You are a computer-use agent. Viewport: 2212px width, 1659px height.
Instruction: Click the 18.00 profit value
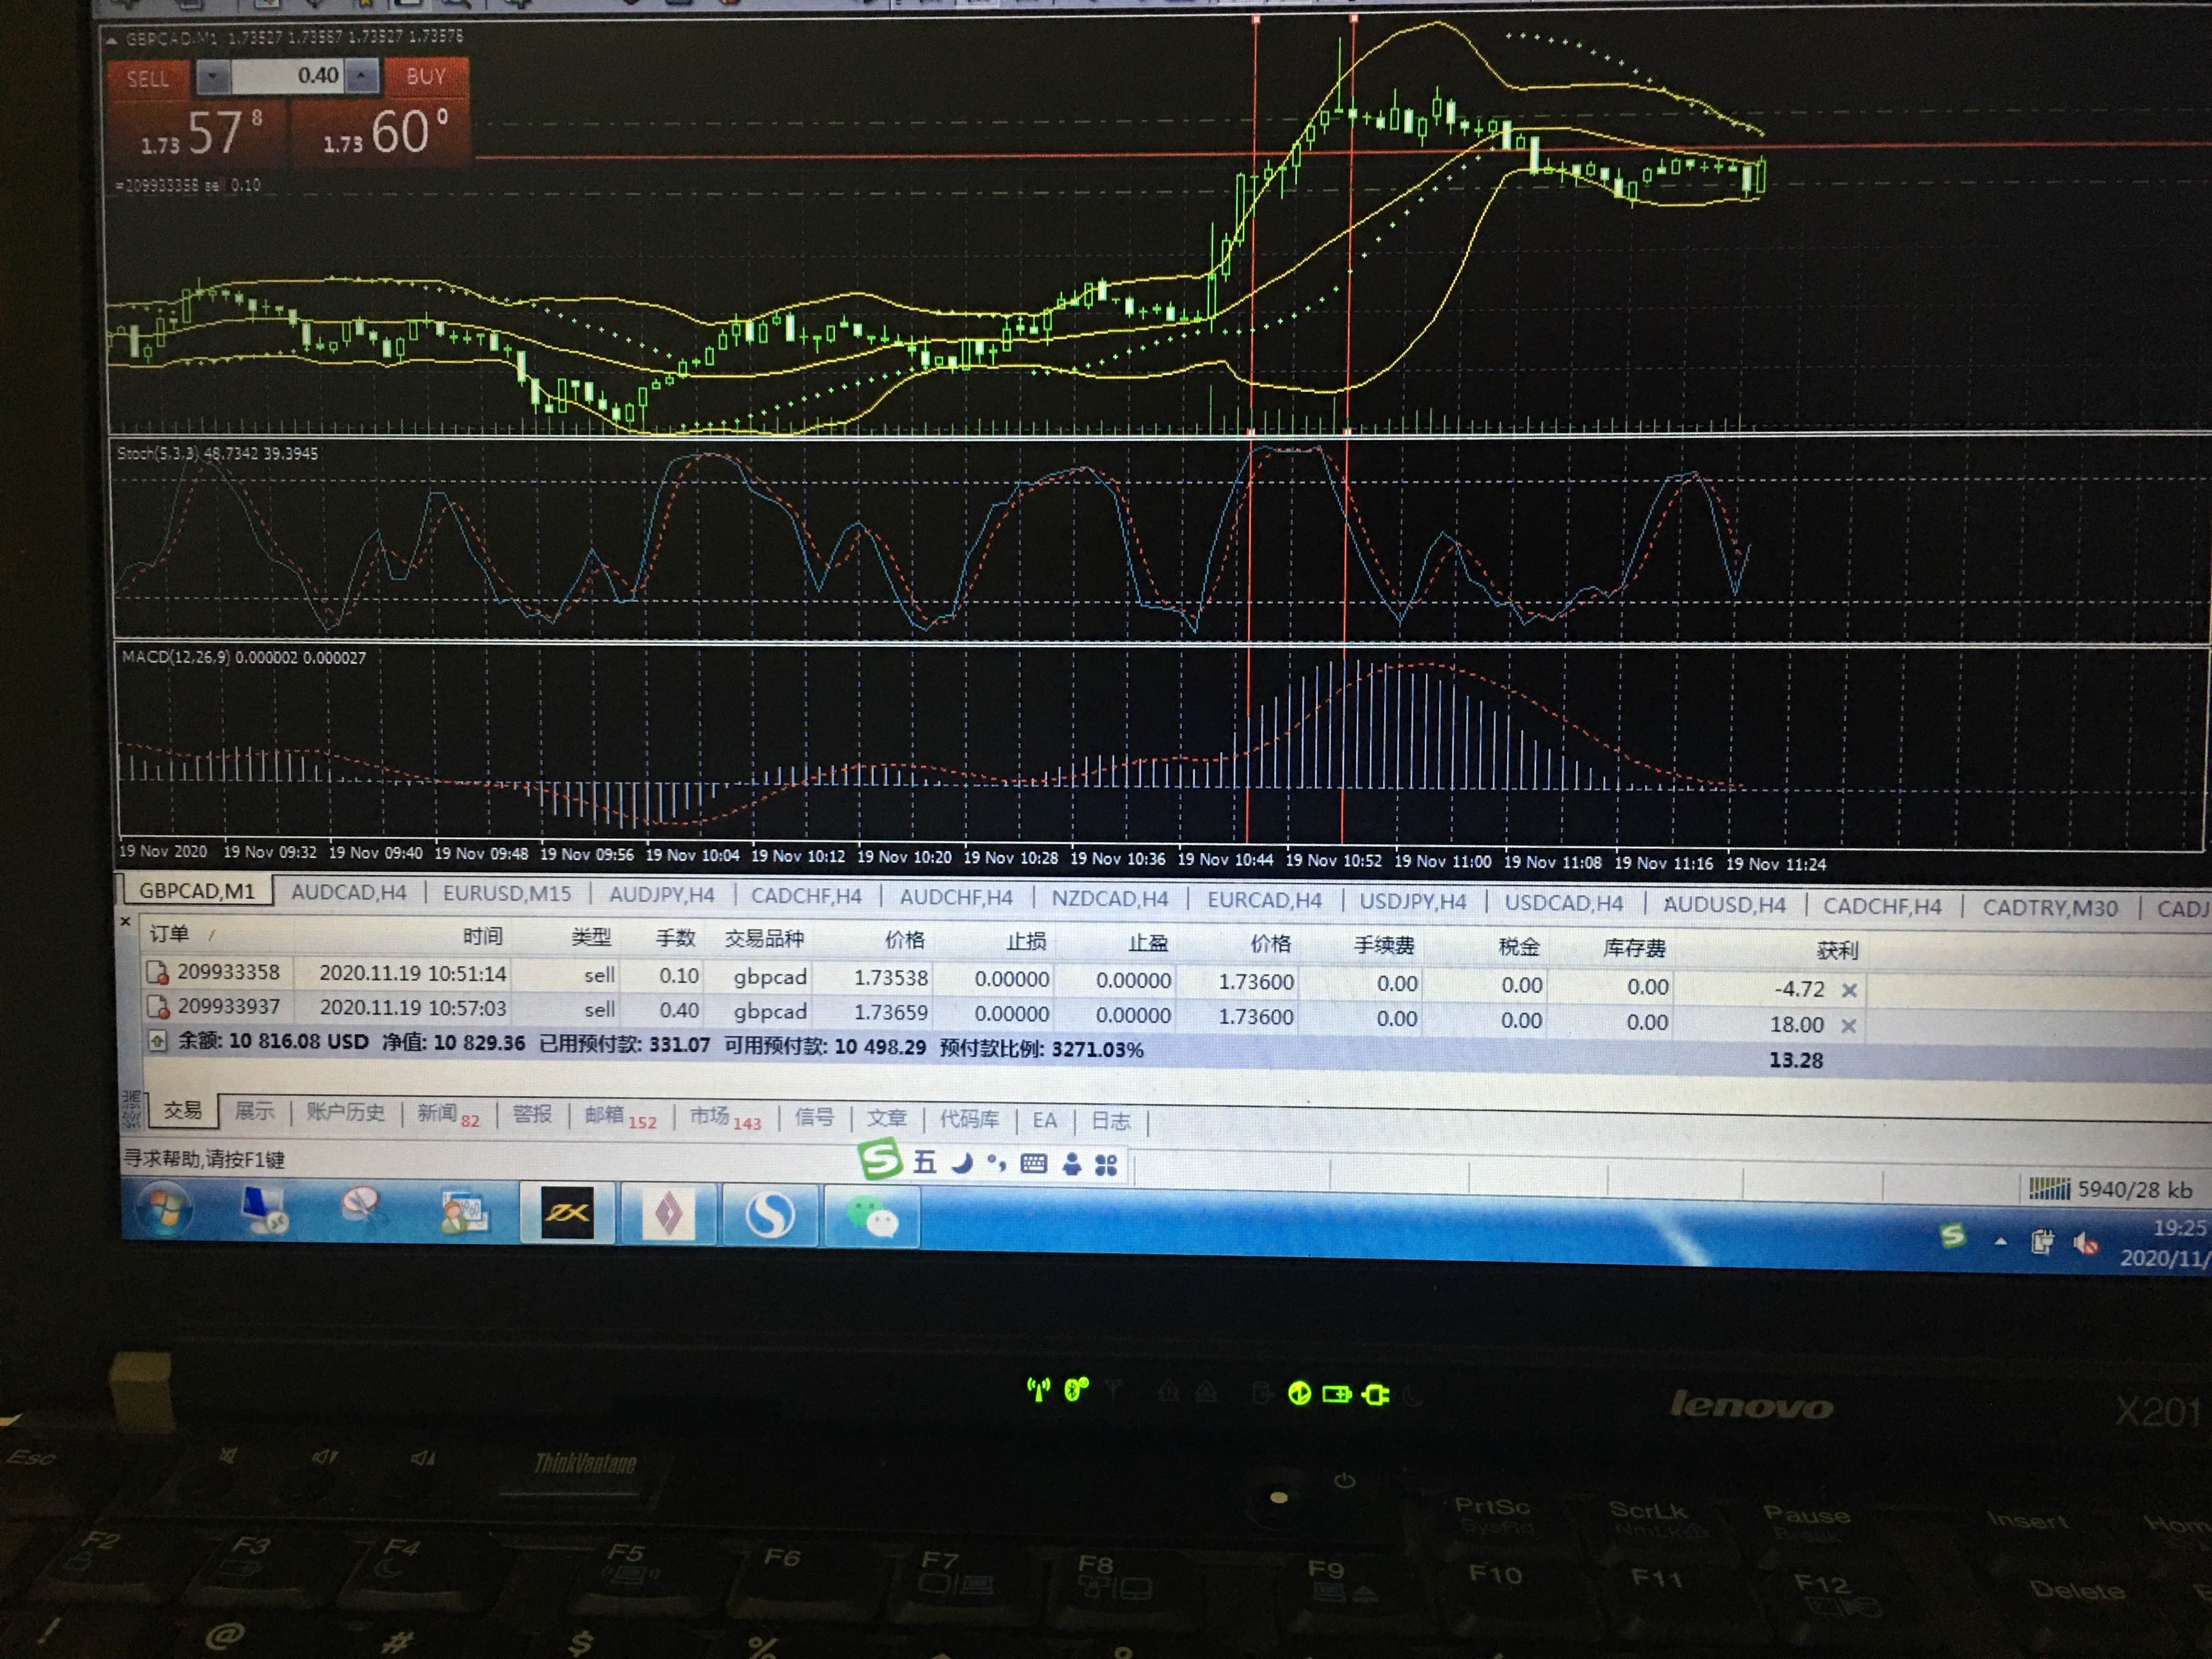coord(1796,1025)
